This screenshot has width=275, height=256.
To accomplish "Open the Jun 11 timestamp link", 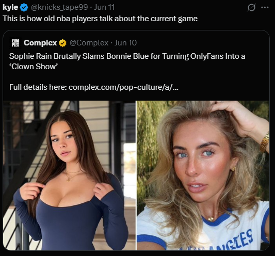I will 104,7.
